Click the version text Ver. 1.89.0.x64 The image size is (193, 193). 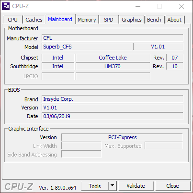coord(57,188)
